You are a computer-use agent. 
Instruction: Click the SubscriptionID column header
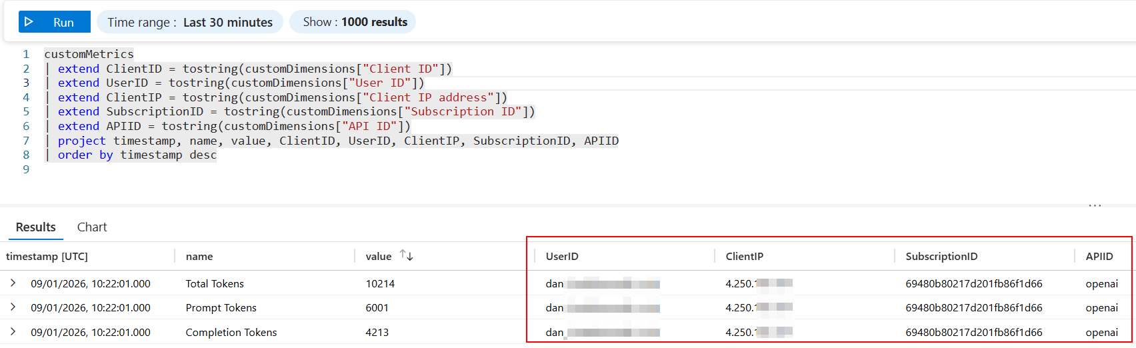941,257
